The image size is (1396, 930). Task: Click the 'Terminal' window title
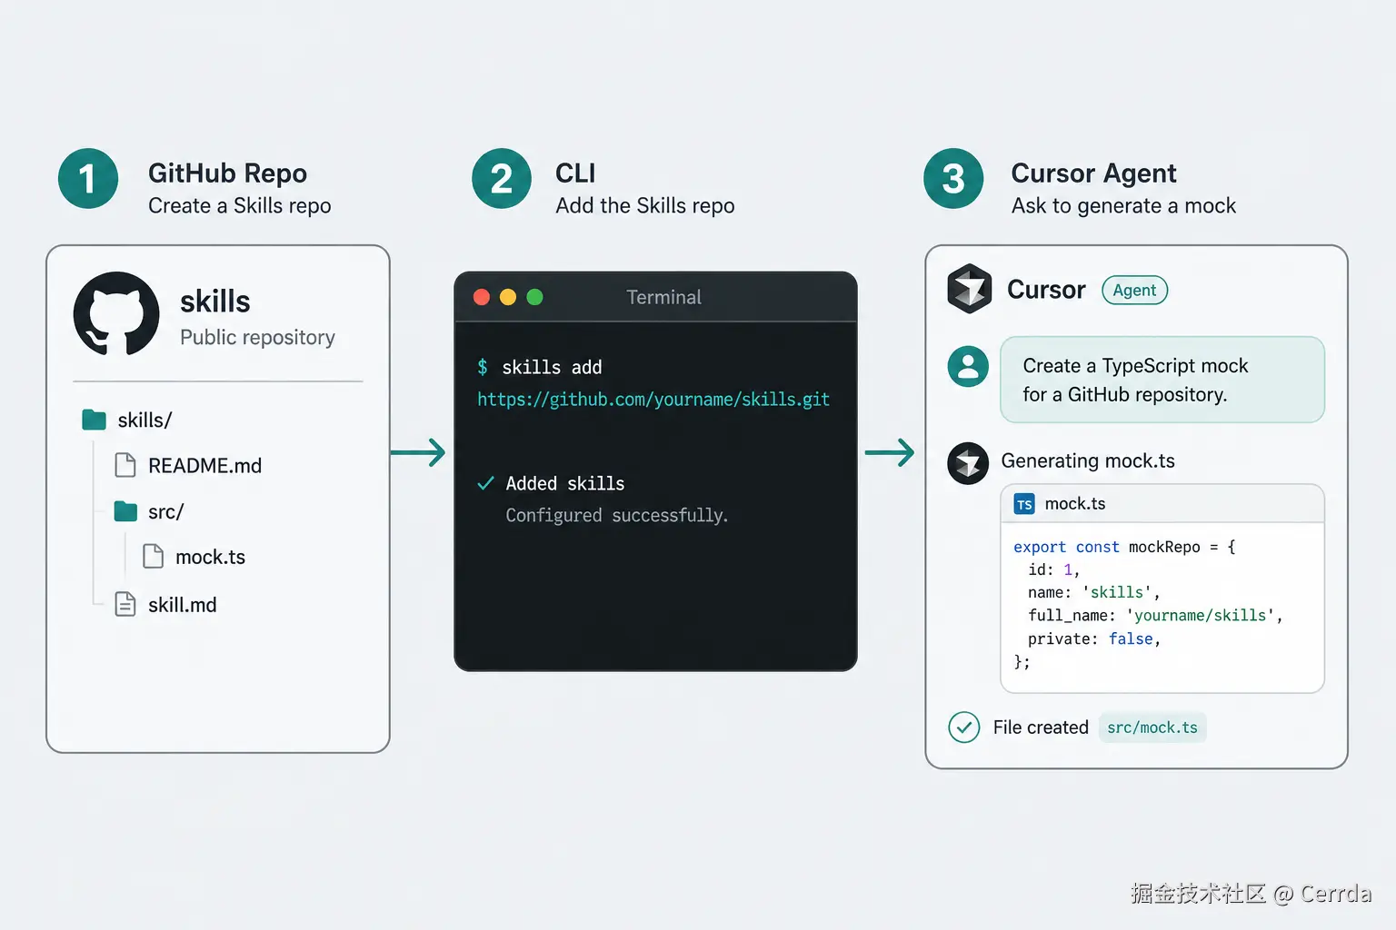(663, 297)
